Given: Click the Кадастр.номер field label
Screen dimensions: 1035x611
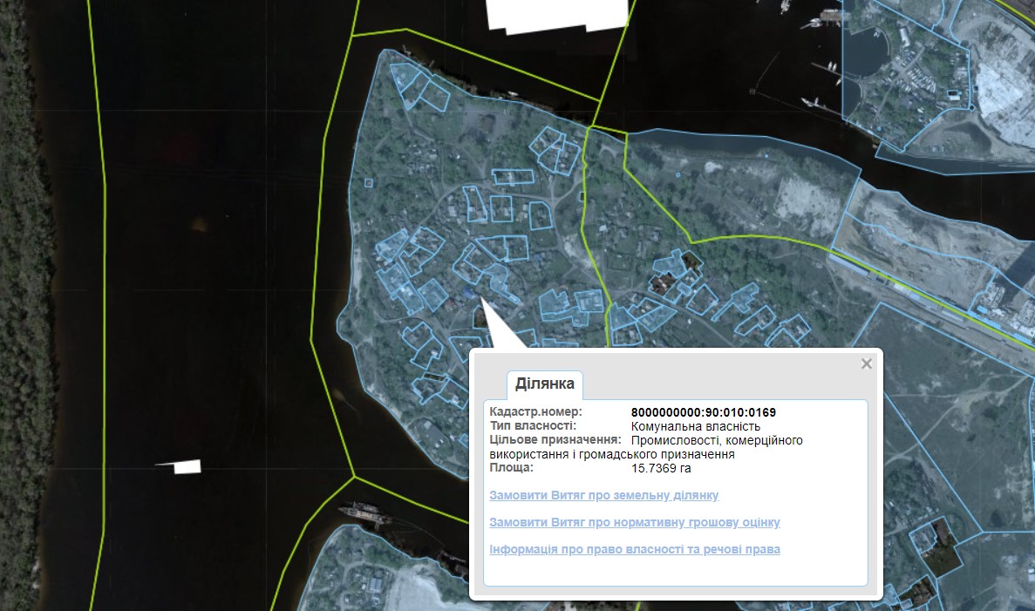Looking at the screenshot, I should (535, 412).
